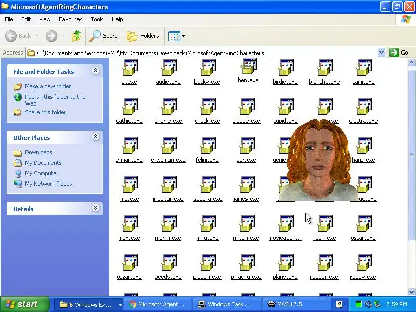Click the green Forward arrow button
Viewport: 416px width, 312px height.
pos(51,36)
